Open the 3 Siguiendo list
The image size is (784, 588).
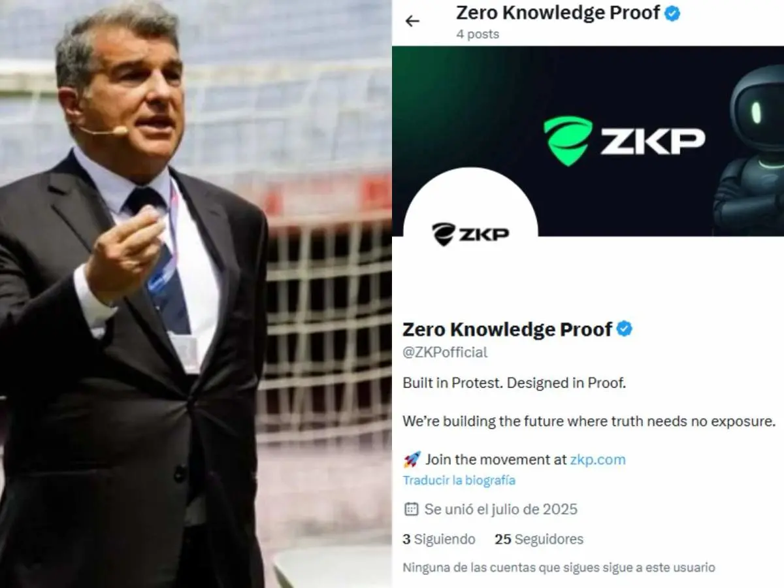(x=439, y=539)
